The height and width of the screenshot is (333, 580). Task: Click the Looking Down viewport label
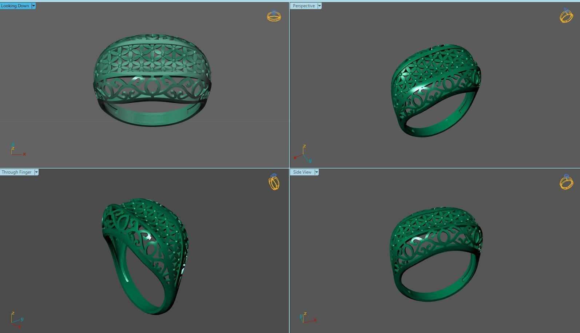pos(15,6)
